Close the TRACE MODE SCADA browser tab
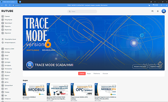 pos(16,2)
